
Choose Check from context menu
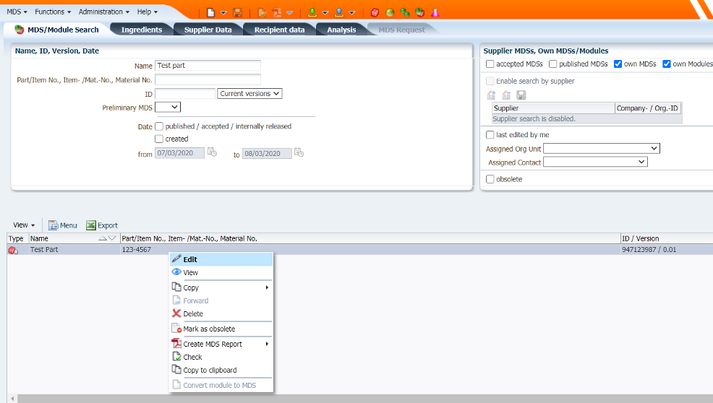click(221, 357)
